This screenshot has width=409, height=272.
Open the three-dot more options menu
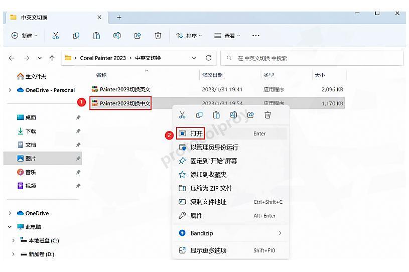[256, 36]
